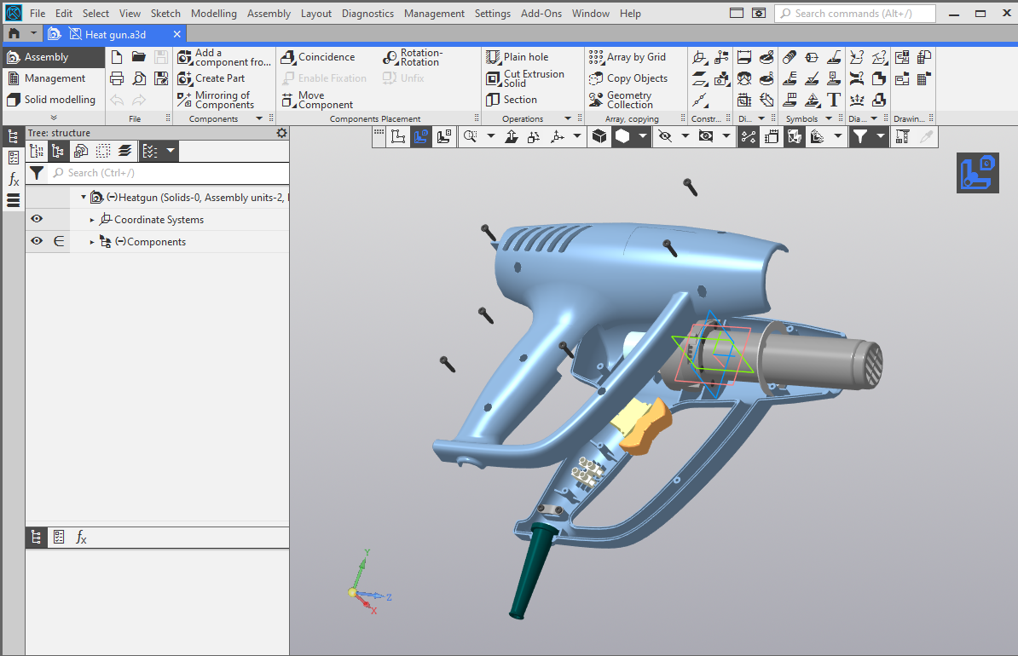Create a new document with the blank page icon
The height and width of the screenshot is (656, 1018).
point(117,57)
